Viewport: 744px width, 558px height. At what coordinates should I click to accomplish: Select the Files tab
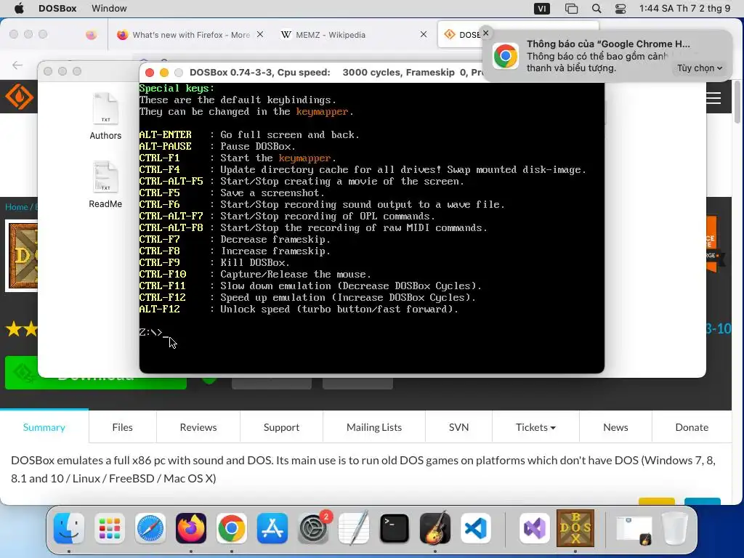(x=122, y=427)
